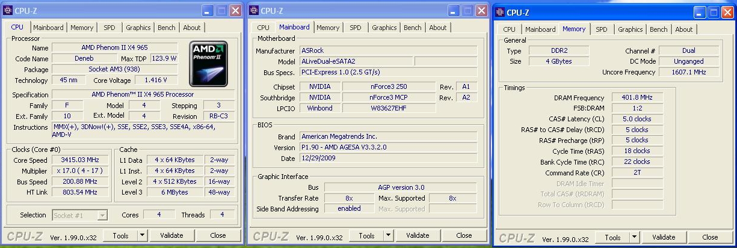Viewport: 737px width, 248px height.
Task: Click the Model value ALiveDual-eSATA2
Action: (356, 61)
